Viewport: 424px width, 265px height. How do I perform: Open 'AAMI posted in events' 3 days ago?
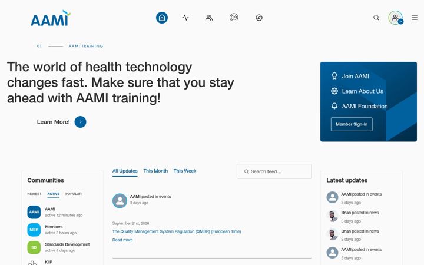click(361, 194)
